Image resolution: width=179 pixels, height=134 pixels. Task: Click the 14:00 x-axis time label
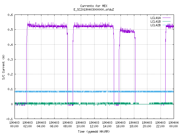[x=107, y=126]
